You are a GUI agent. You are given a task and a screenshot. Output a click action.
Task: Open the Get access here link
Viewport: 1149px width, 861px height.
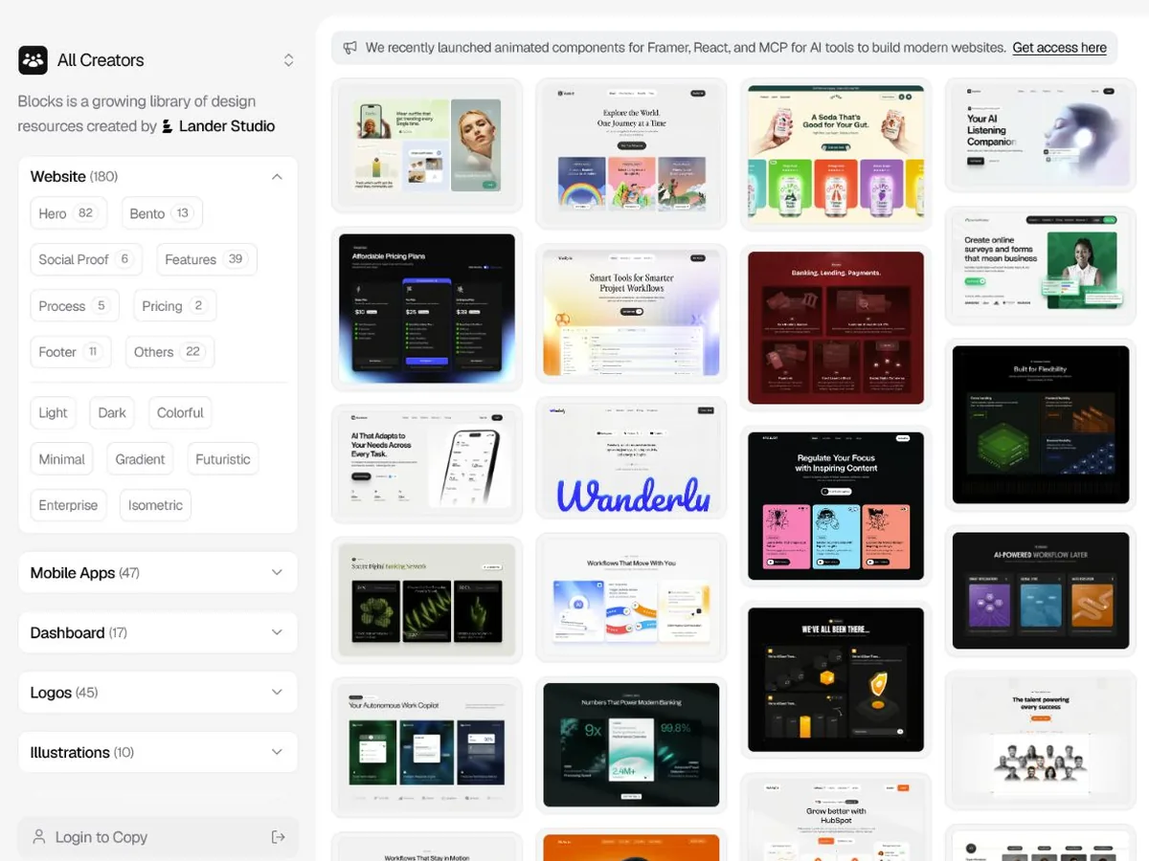pyautogui.click(x=1059, y=48)
